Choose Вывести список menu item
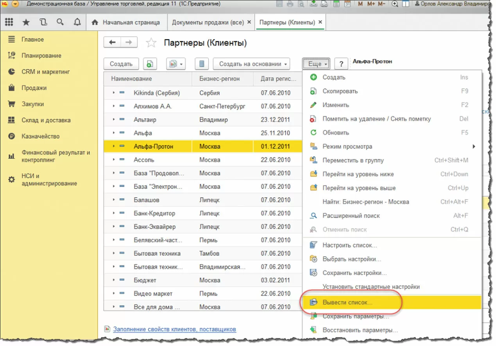The height and width of the screenshot is (346, 496). pyautogui.click(x=347, y=302)
